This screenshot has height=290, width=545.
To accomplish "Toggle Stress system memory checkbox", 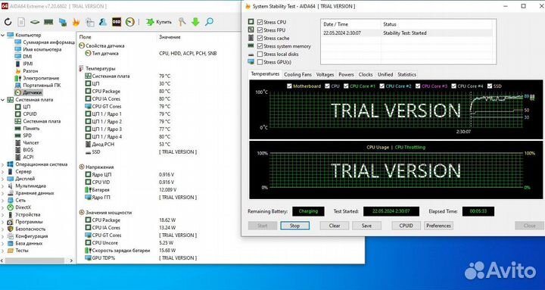I will click(260, 46).
